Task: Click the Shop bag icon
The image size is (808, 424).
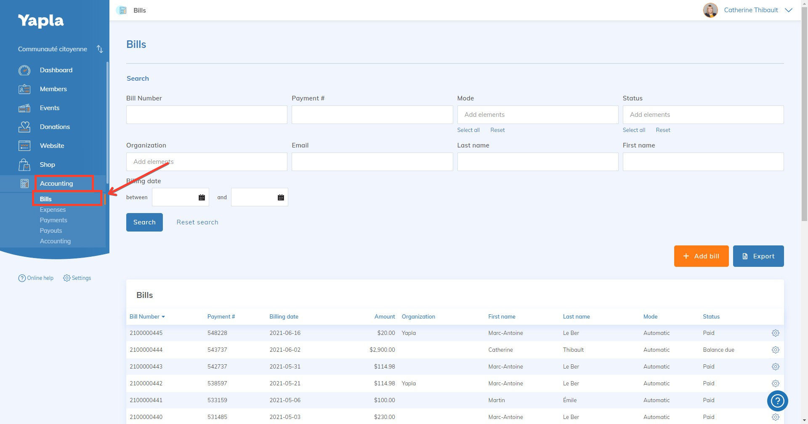Action: click(24, 165)
